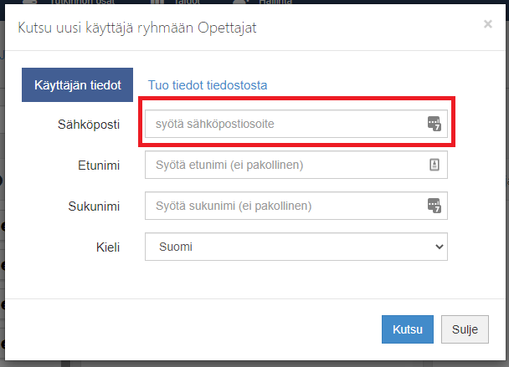
Task: Click the Kieli field label
Action: 107,247
